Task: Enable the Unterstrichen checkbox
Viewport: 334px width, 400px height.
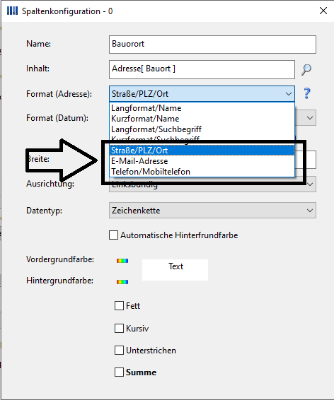Action: tap(119, 351)
